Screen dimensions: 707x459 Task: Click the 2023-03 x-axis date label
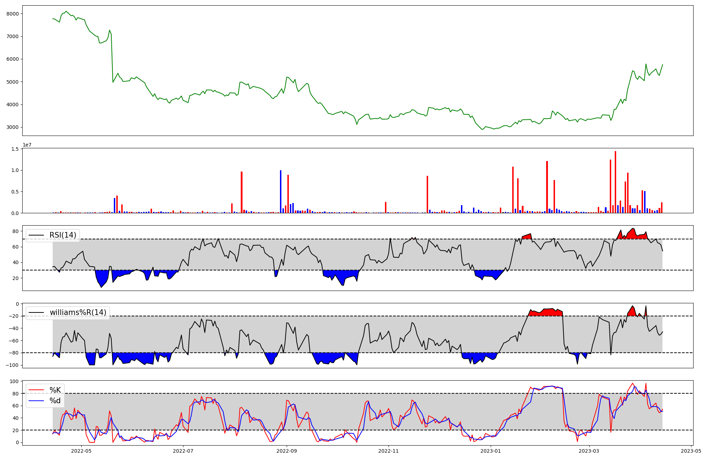point(589,451)
